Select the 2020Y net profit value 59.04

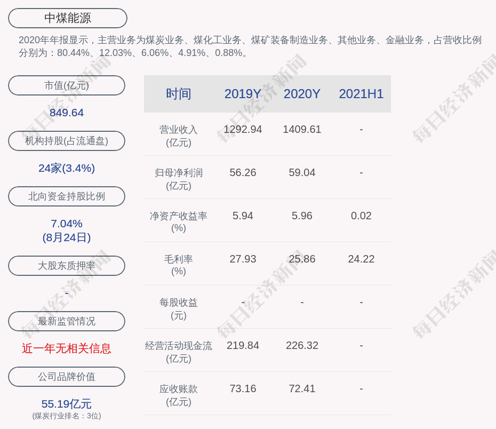coord(302,172)
